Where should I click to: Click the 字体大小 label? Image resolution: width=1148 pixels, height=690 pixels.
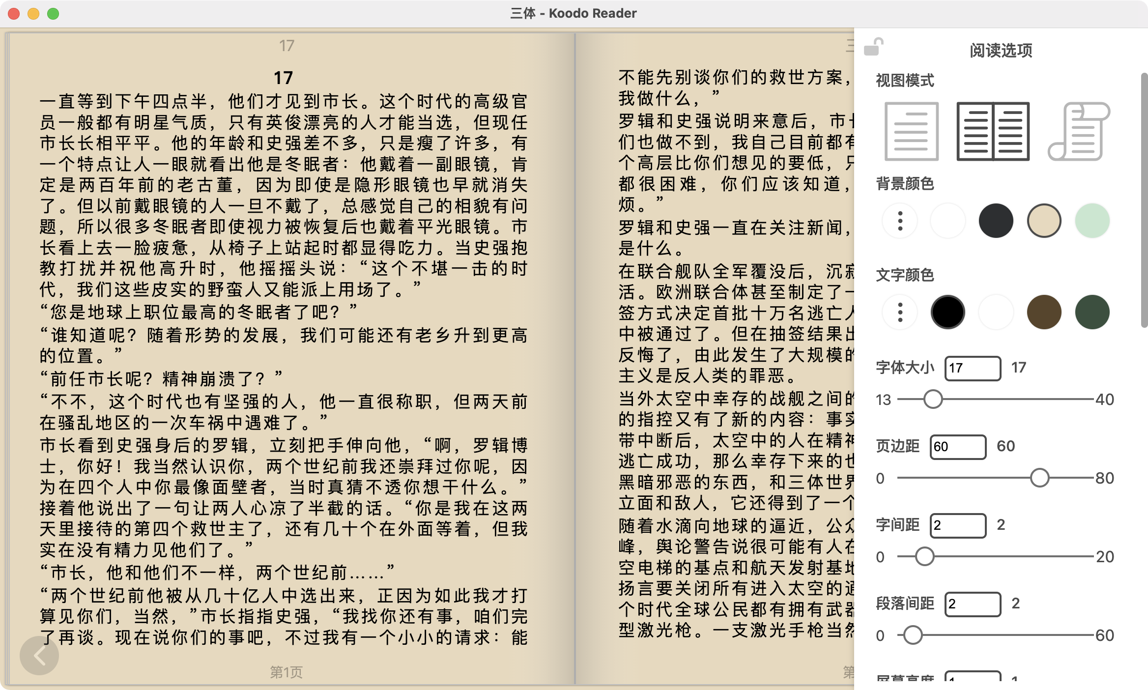[x=905, y=367]
